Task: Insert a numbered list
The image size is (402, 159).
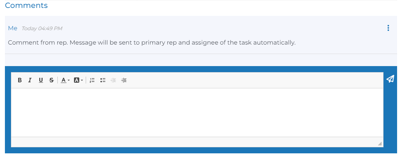Action: [x=92, y=80]
